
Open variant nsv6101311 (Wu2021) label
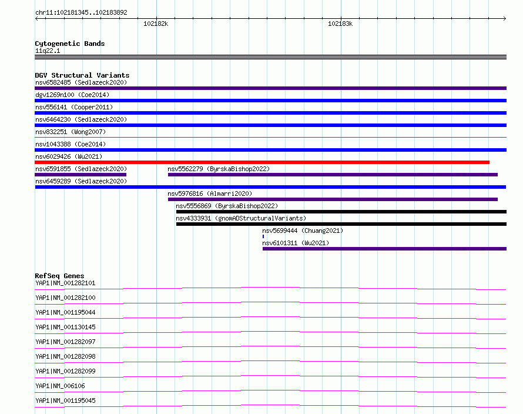point(296,243)
